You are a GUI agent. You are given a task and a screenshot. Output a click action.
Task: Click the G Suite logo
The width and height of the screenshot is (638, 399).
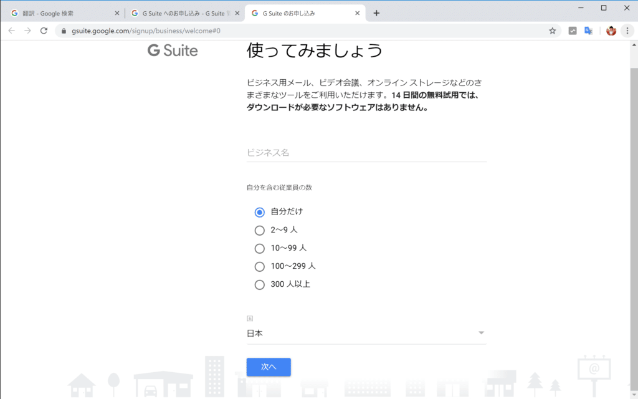(x=172, y=51)
